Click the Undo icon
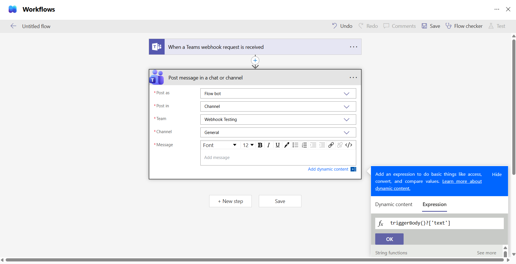 (335, 26)
